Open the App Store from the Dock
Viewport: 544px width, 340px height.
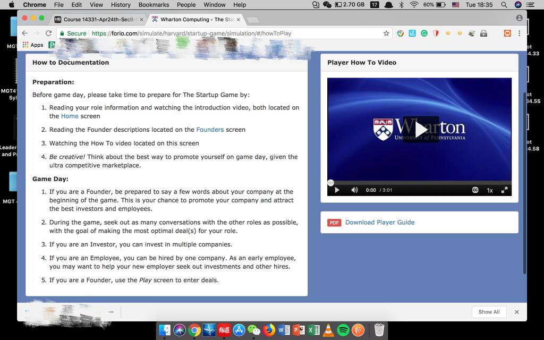coord(239,330)
